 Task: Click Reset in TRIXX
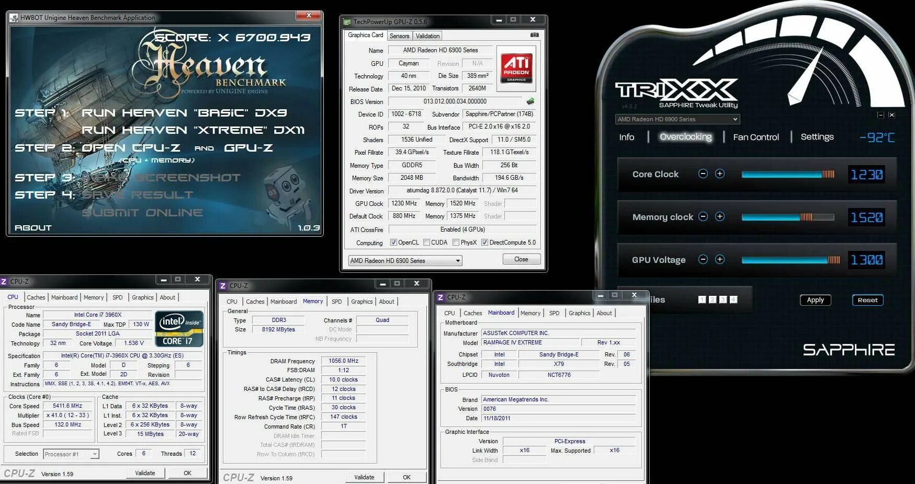[x=867, y=299]
